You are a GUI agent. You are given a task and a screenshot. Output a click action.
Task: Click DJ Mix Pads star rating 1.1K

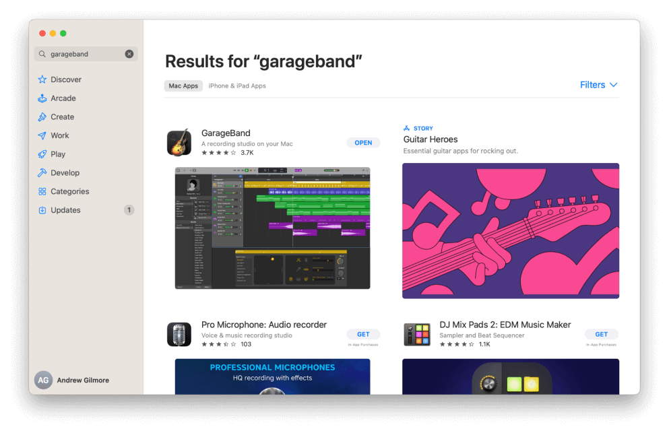[465, 344]
